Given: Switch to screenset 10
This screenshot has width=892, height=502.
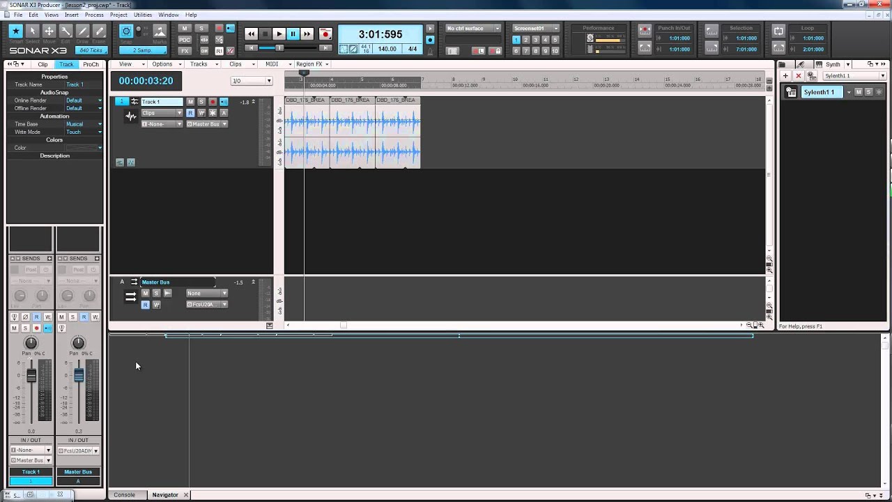Looking at the screenshot, I should (x=555, y=51).
